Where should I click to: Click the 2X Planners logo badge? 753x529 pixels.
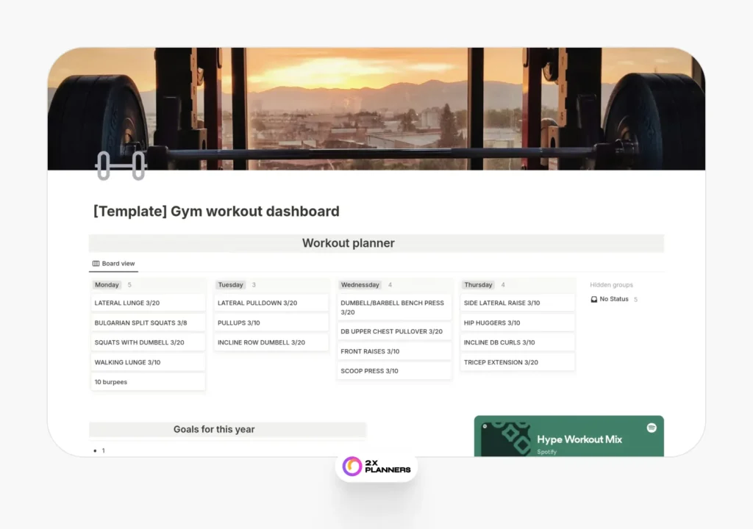376,465
